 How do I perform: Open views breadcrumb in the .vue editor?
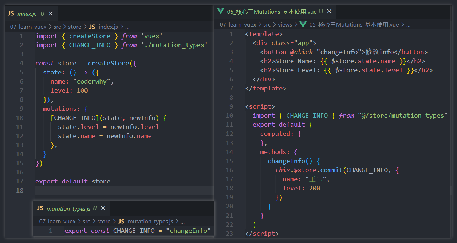pyautogui.click(x=285, y=25)
